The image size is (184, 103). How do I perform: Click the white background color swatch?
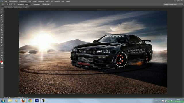coord(3,63)
